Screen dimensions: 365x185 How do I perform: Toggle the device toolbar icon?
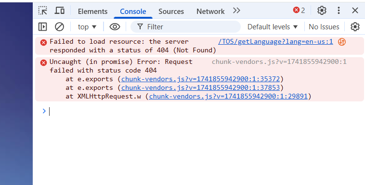(x=60, y=11)
